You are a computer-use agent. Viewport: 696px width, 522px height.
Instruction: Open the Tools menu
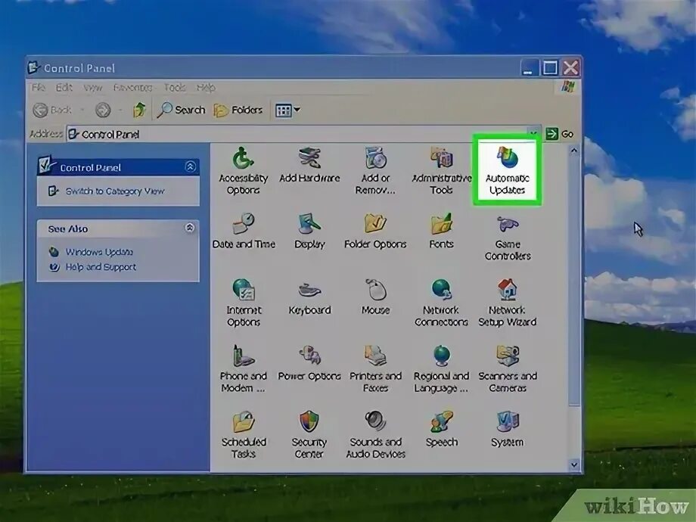[x=175, y=88]
